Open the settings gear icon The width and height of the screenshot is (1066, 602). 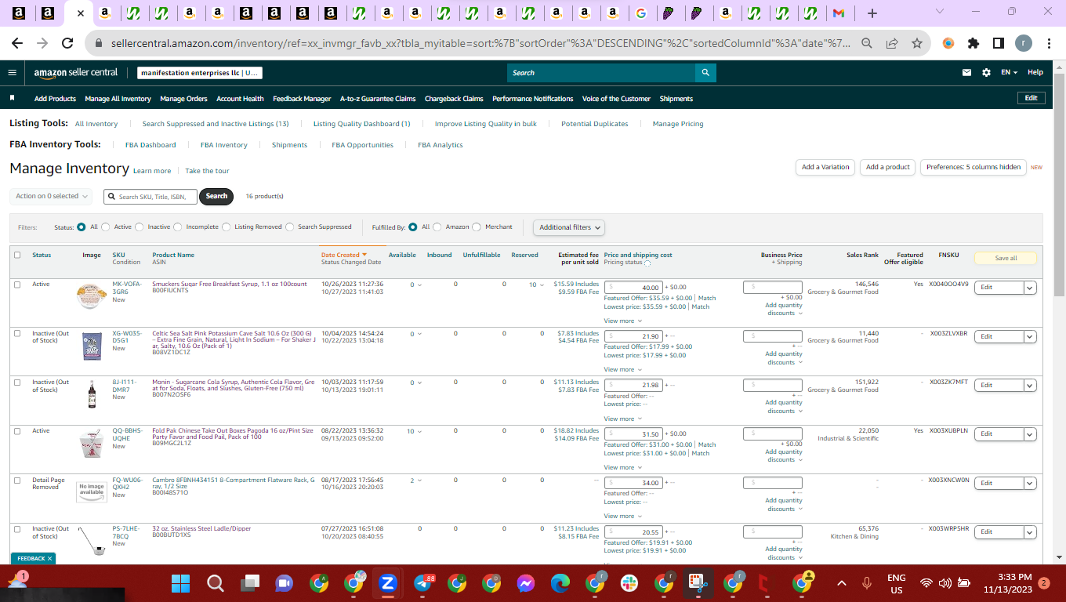click(x=986, y=73)
